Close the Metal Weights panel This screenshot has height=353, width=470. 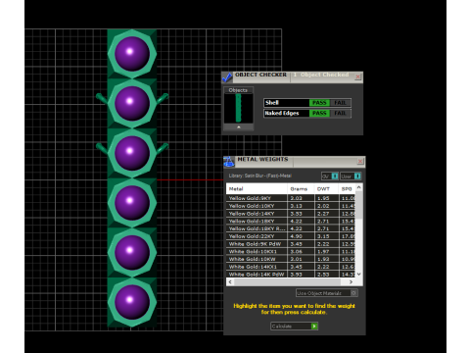pyautogui.click(x=360, y=161)
